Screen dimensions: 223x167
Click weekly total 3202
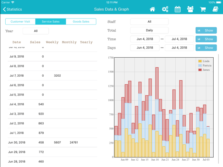(57, 75)
